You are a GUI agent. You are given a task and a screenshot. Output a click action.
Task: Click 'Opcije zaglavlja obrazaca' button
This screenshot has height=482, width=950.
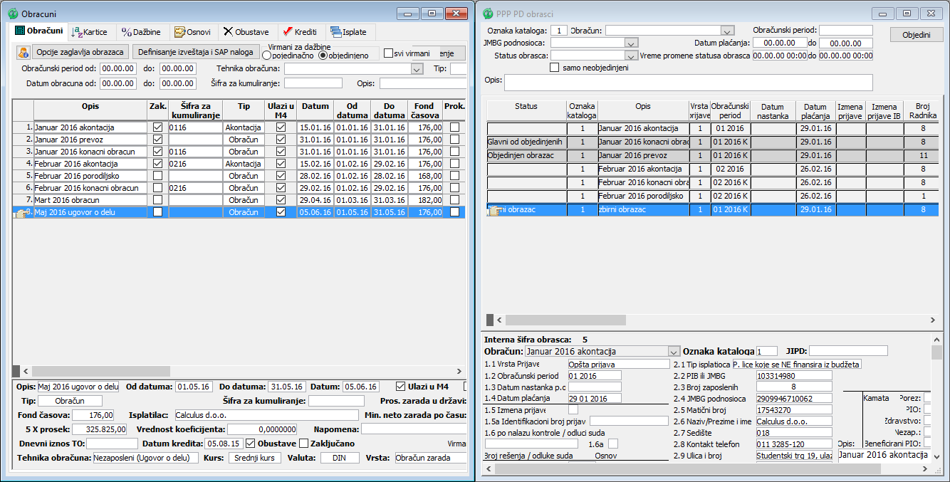[80, 52]
